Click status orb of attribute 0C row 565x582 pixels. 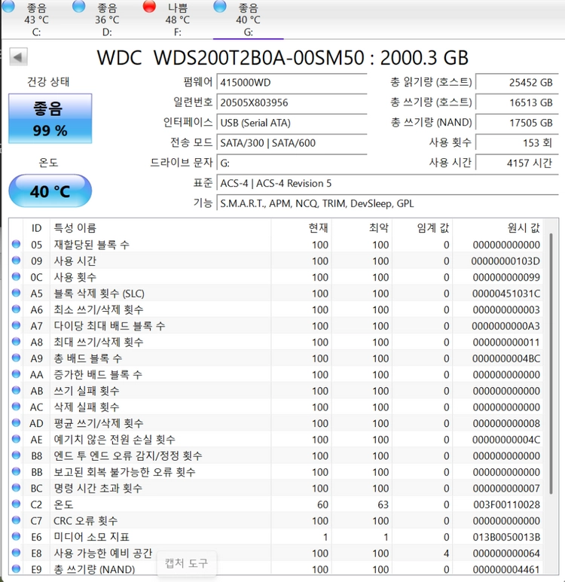click(16, 276)
